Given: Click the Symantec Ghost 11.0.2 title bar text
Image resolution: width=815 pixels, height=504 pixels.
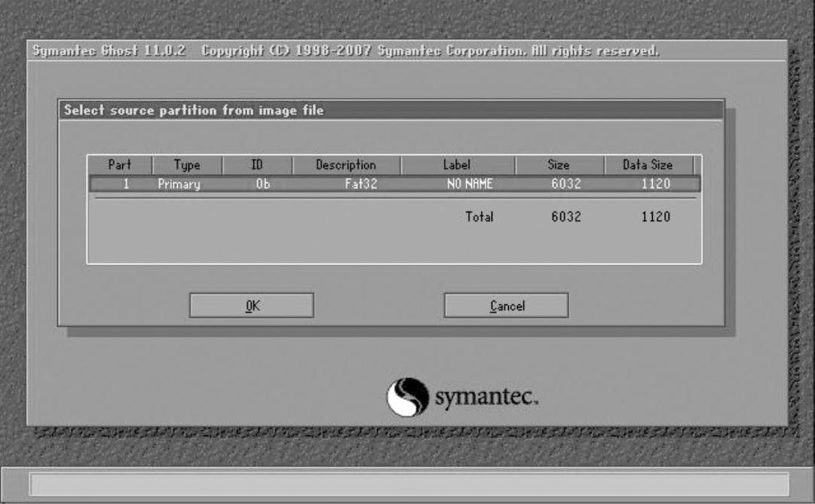Looking at the screenshot, I should pos(345,50).
